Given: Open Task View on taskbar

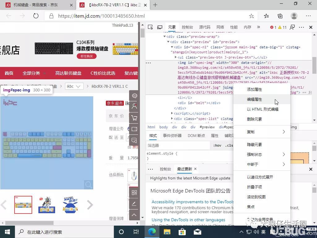Looking at the screenshot, I should 136,232.
